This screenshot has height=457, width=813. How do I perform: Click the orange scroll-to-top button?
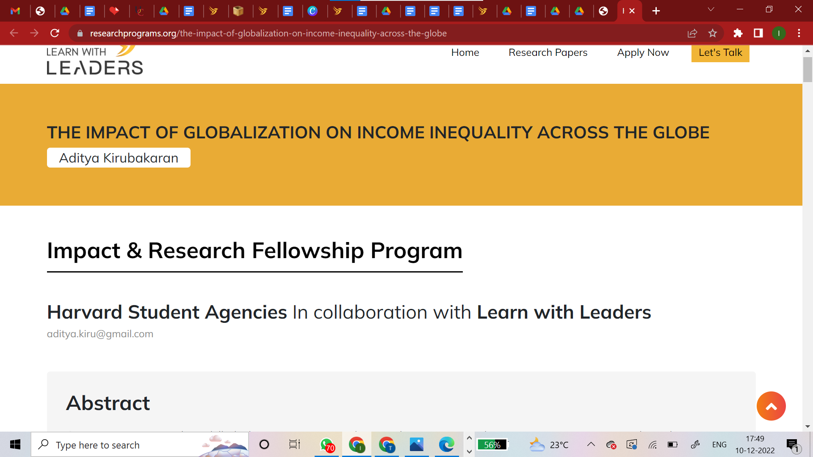tap(771, 406)
